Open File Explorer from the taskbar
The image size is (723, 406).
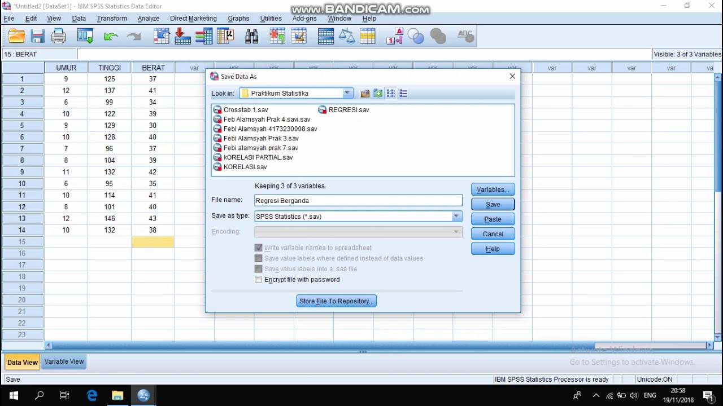[x=117, y=396]
